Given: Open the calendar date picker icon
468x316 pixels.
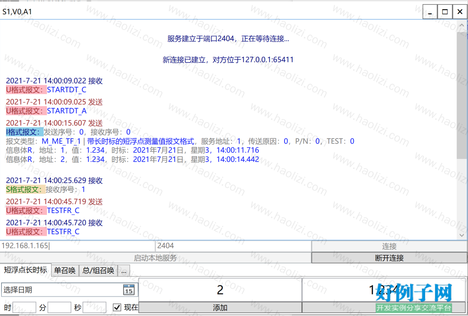Looking at the screenshot, I should [129, 290].
